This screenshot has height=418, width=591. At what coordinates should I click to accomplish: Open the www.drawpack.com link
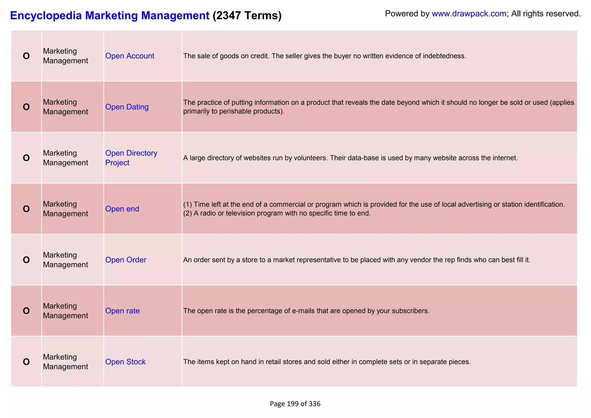469,14
